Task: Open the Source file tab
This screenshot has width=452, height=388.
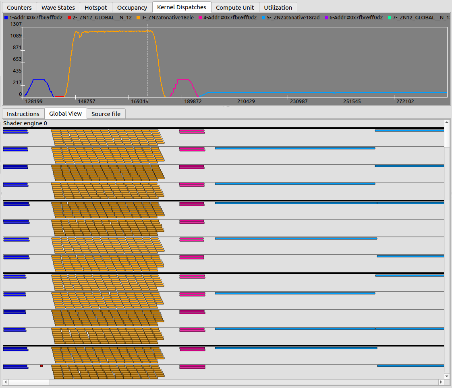Action: (x=106, y=114)
